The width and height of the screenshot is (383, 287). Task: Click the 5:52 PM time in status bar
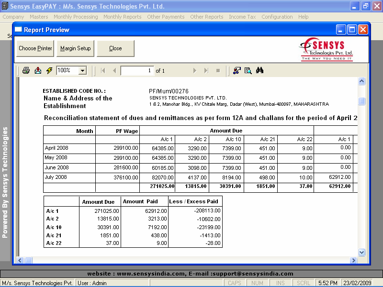coord(328,283)
